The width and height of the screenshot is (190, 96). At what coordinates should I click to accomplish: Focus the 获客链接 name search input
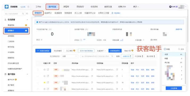[x=97, y=56]
